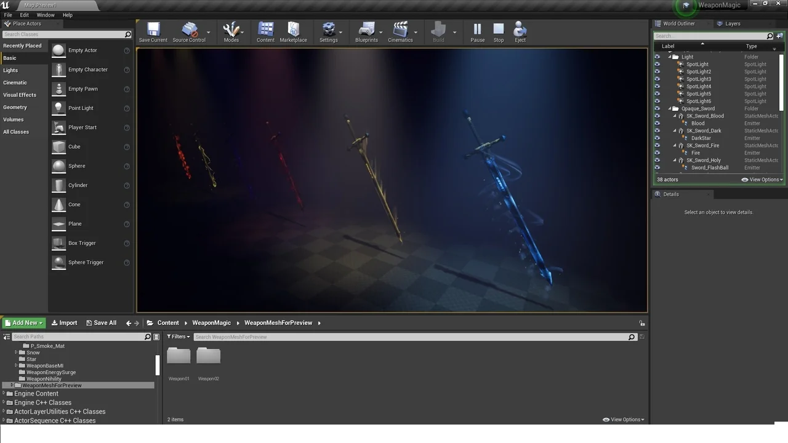Click the Import button

(x=64, y=323)
